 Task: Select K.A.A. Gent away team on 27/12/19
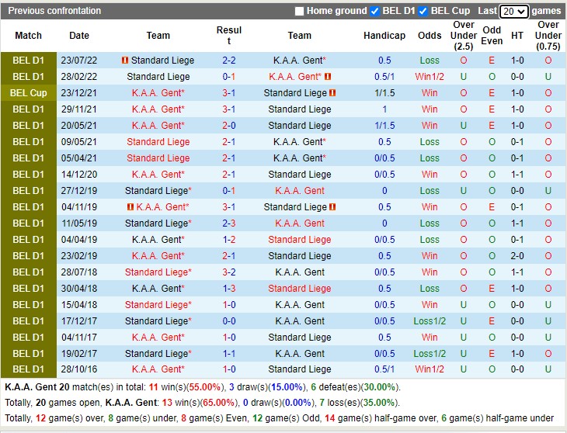click(300, 191)
